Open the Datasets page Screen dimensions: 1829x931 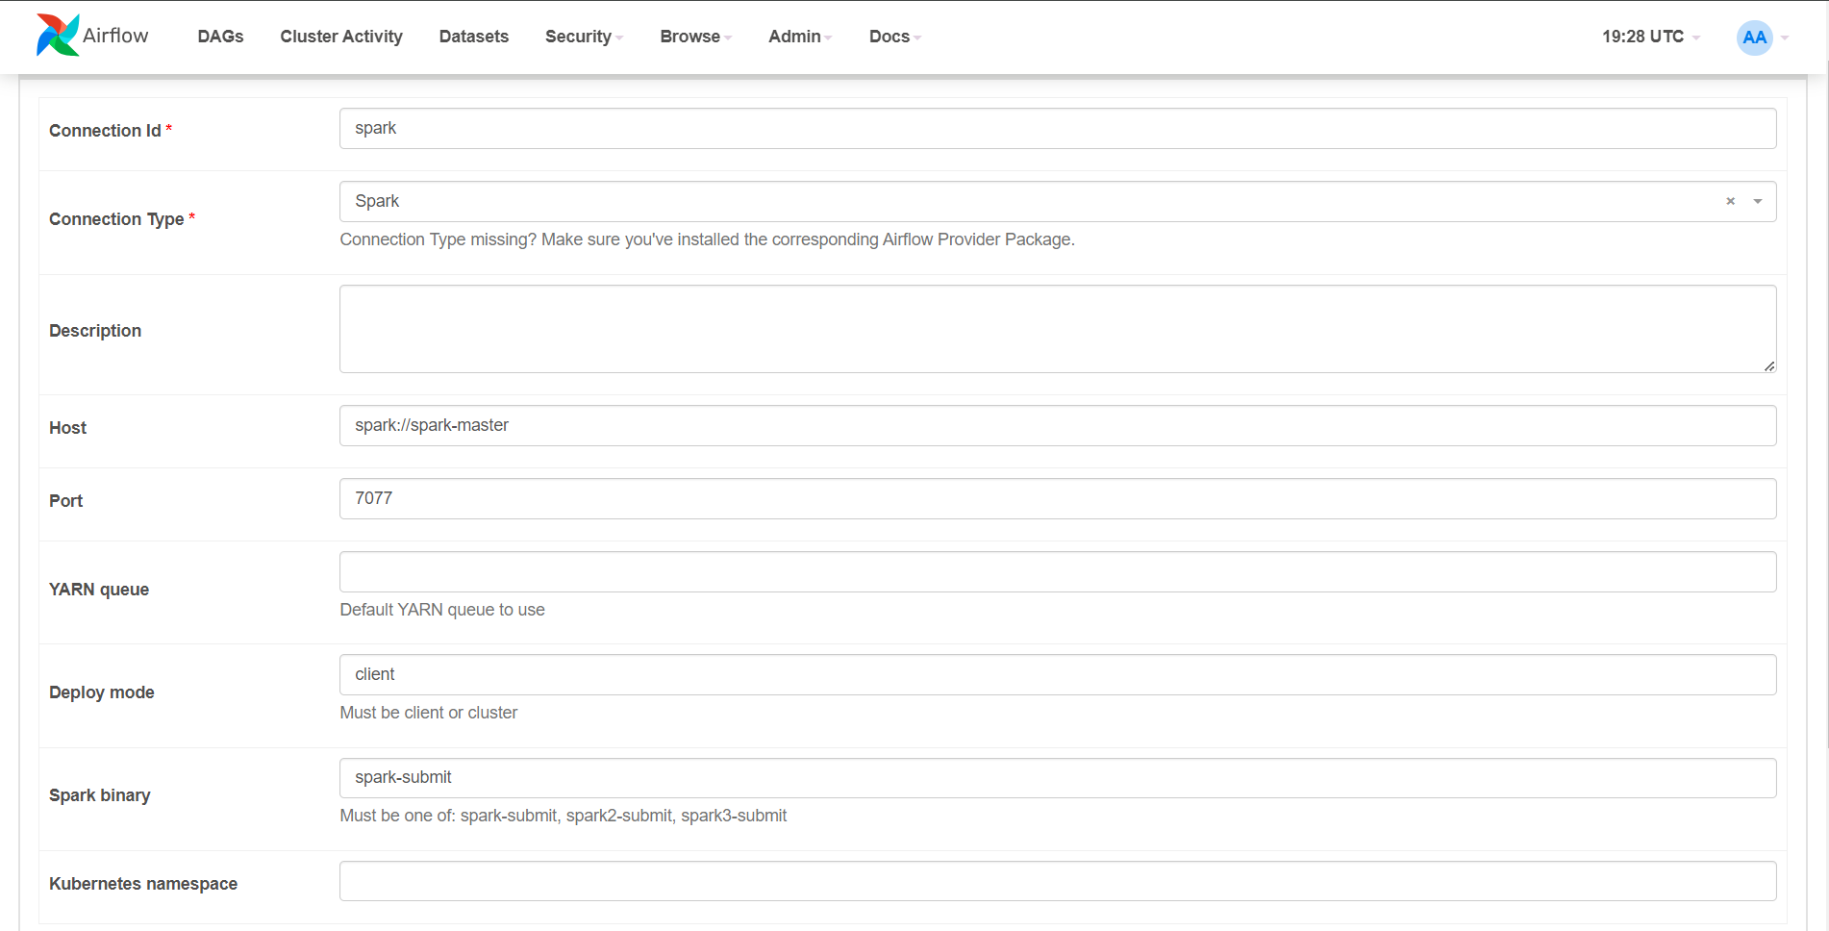pos(474,37)
